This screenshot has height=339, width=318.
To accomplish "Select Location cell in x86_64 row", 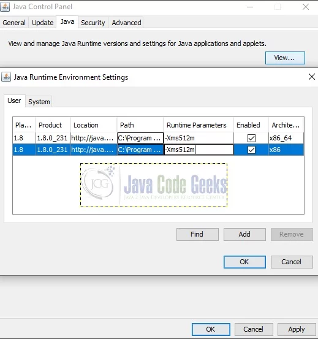I will [94, 138].
